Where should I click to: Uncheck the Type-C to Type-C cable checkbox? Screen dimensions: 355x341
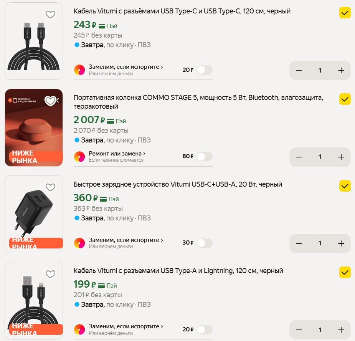click(345, 13)
